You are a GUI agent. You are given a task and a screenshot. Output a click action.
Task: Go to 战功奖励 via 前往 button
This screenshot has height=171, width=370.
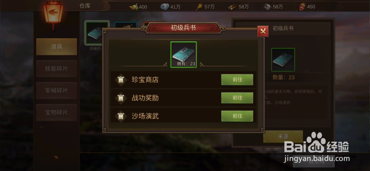pos(237,98)
